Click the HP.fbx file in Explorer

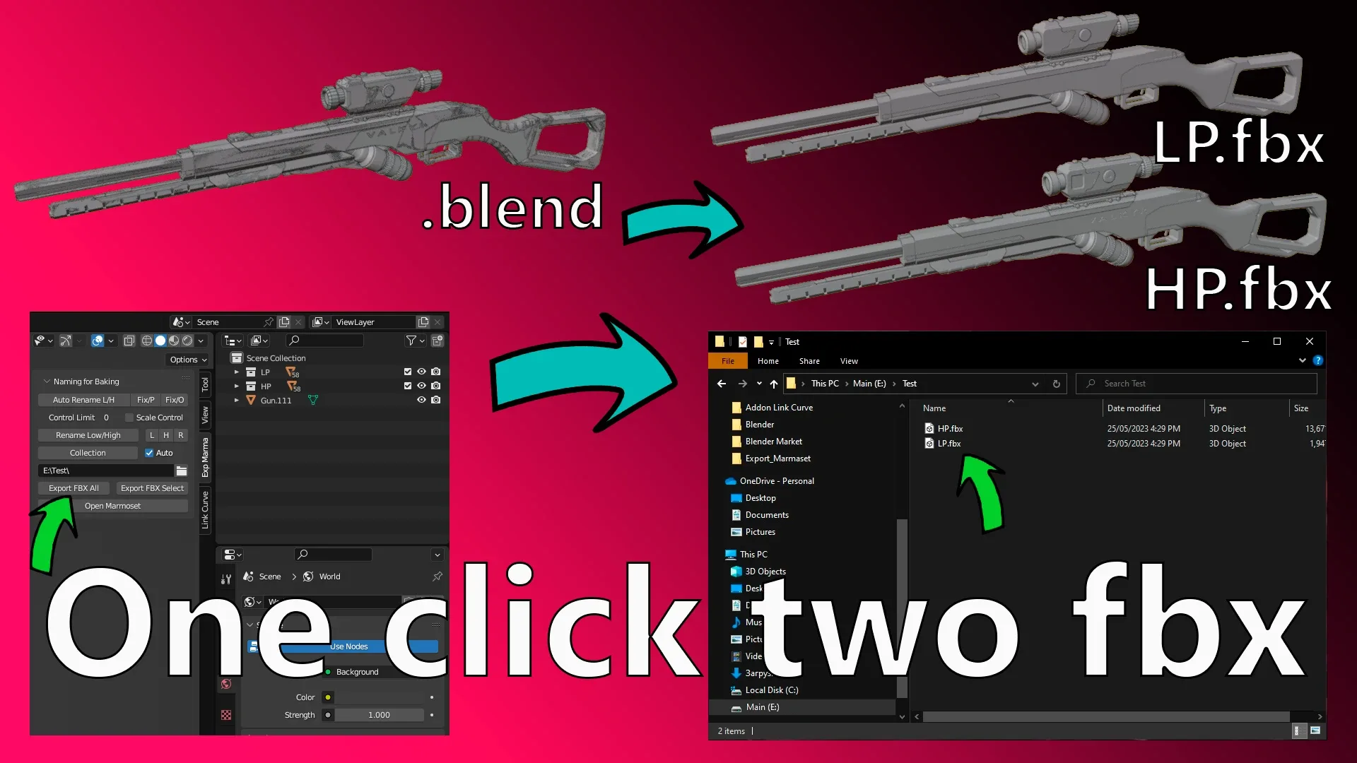tap(948, 427)
